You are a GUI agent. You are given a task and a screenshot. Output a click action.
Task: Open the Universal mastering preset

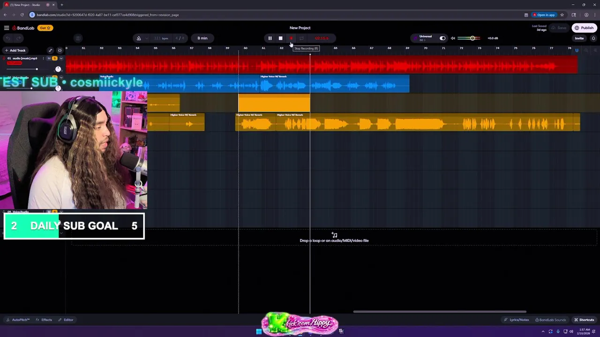point(425,38)
